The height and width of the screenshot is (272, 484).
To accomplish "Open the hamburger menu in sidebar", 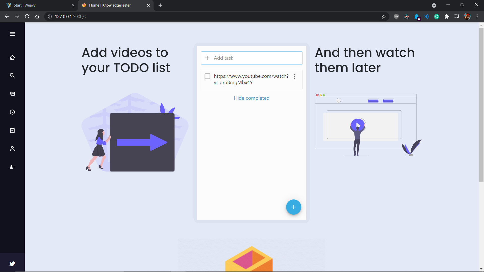I will click(x=12, y=34).
